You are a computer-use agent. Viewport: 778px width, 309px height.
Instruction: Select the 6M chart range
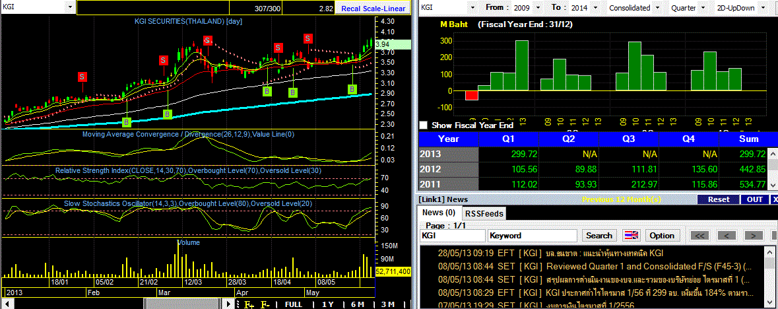(357, 304)
